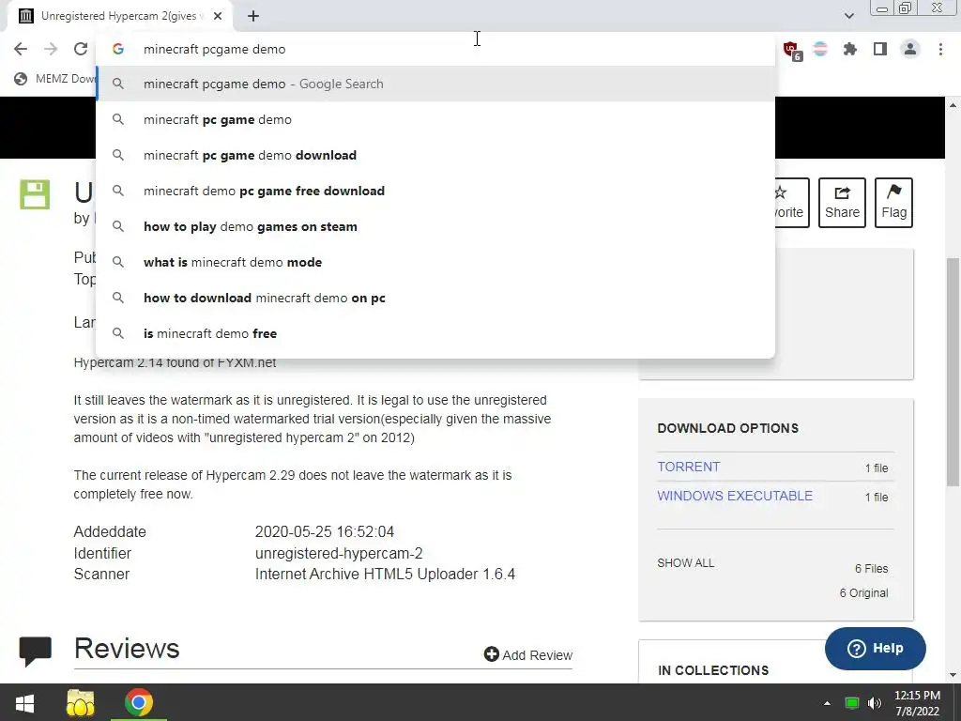Open the Windows Start menu
The height and width of the screenshot is (721, 961).
pyautogui.click(x=24, y=702)
